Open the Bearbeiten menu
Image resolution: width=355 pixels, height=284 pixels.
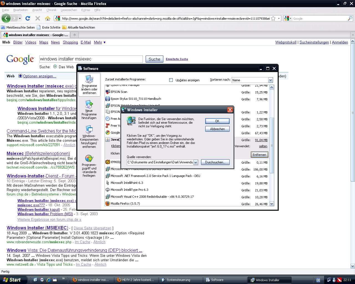tap(21, 10)
